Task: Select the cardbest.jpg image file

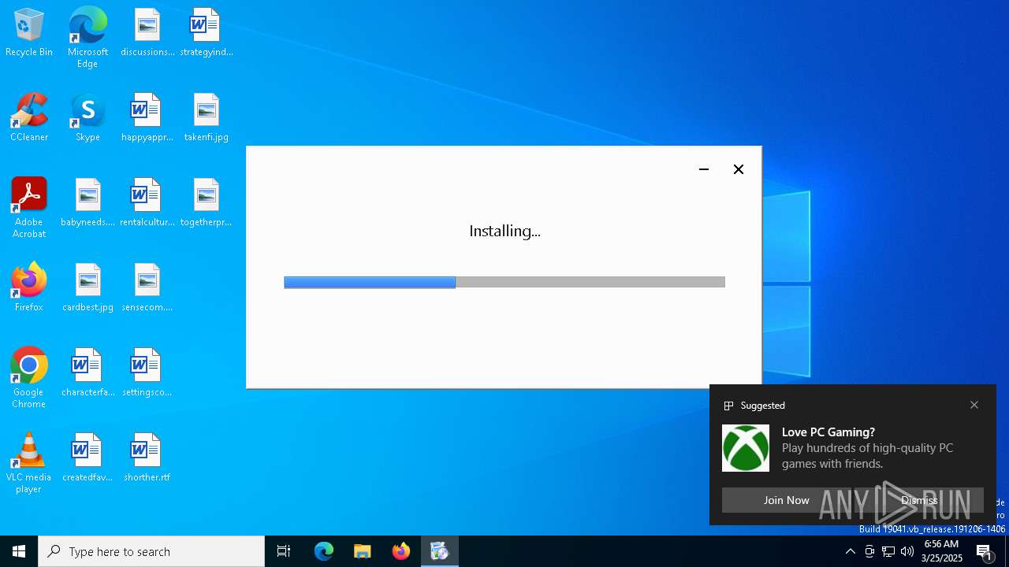Action: click(x=87, y=288)
